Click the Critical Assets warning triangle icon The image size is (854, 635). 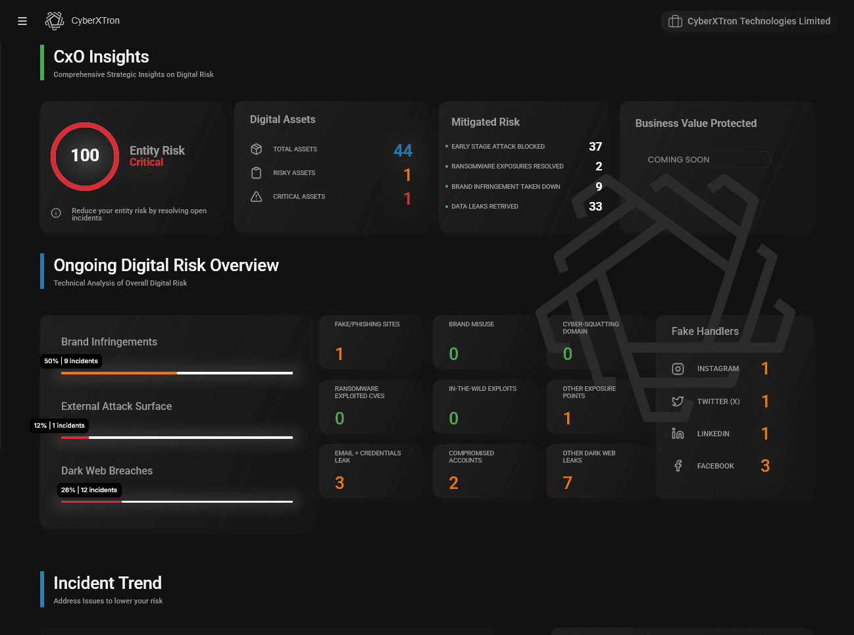pyautogui.click(x=256, y=196)
